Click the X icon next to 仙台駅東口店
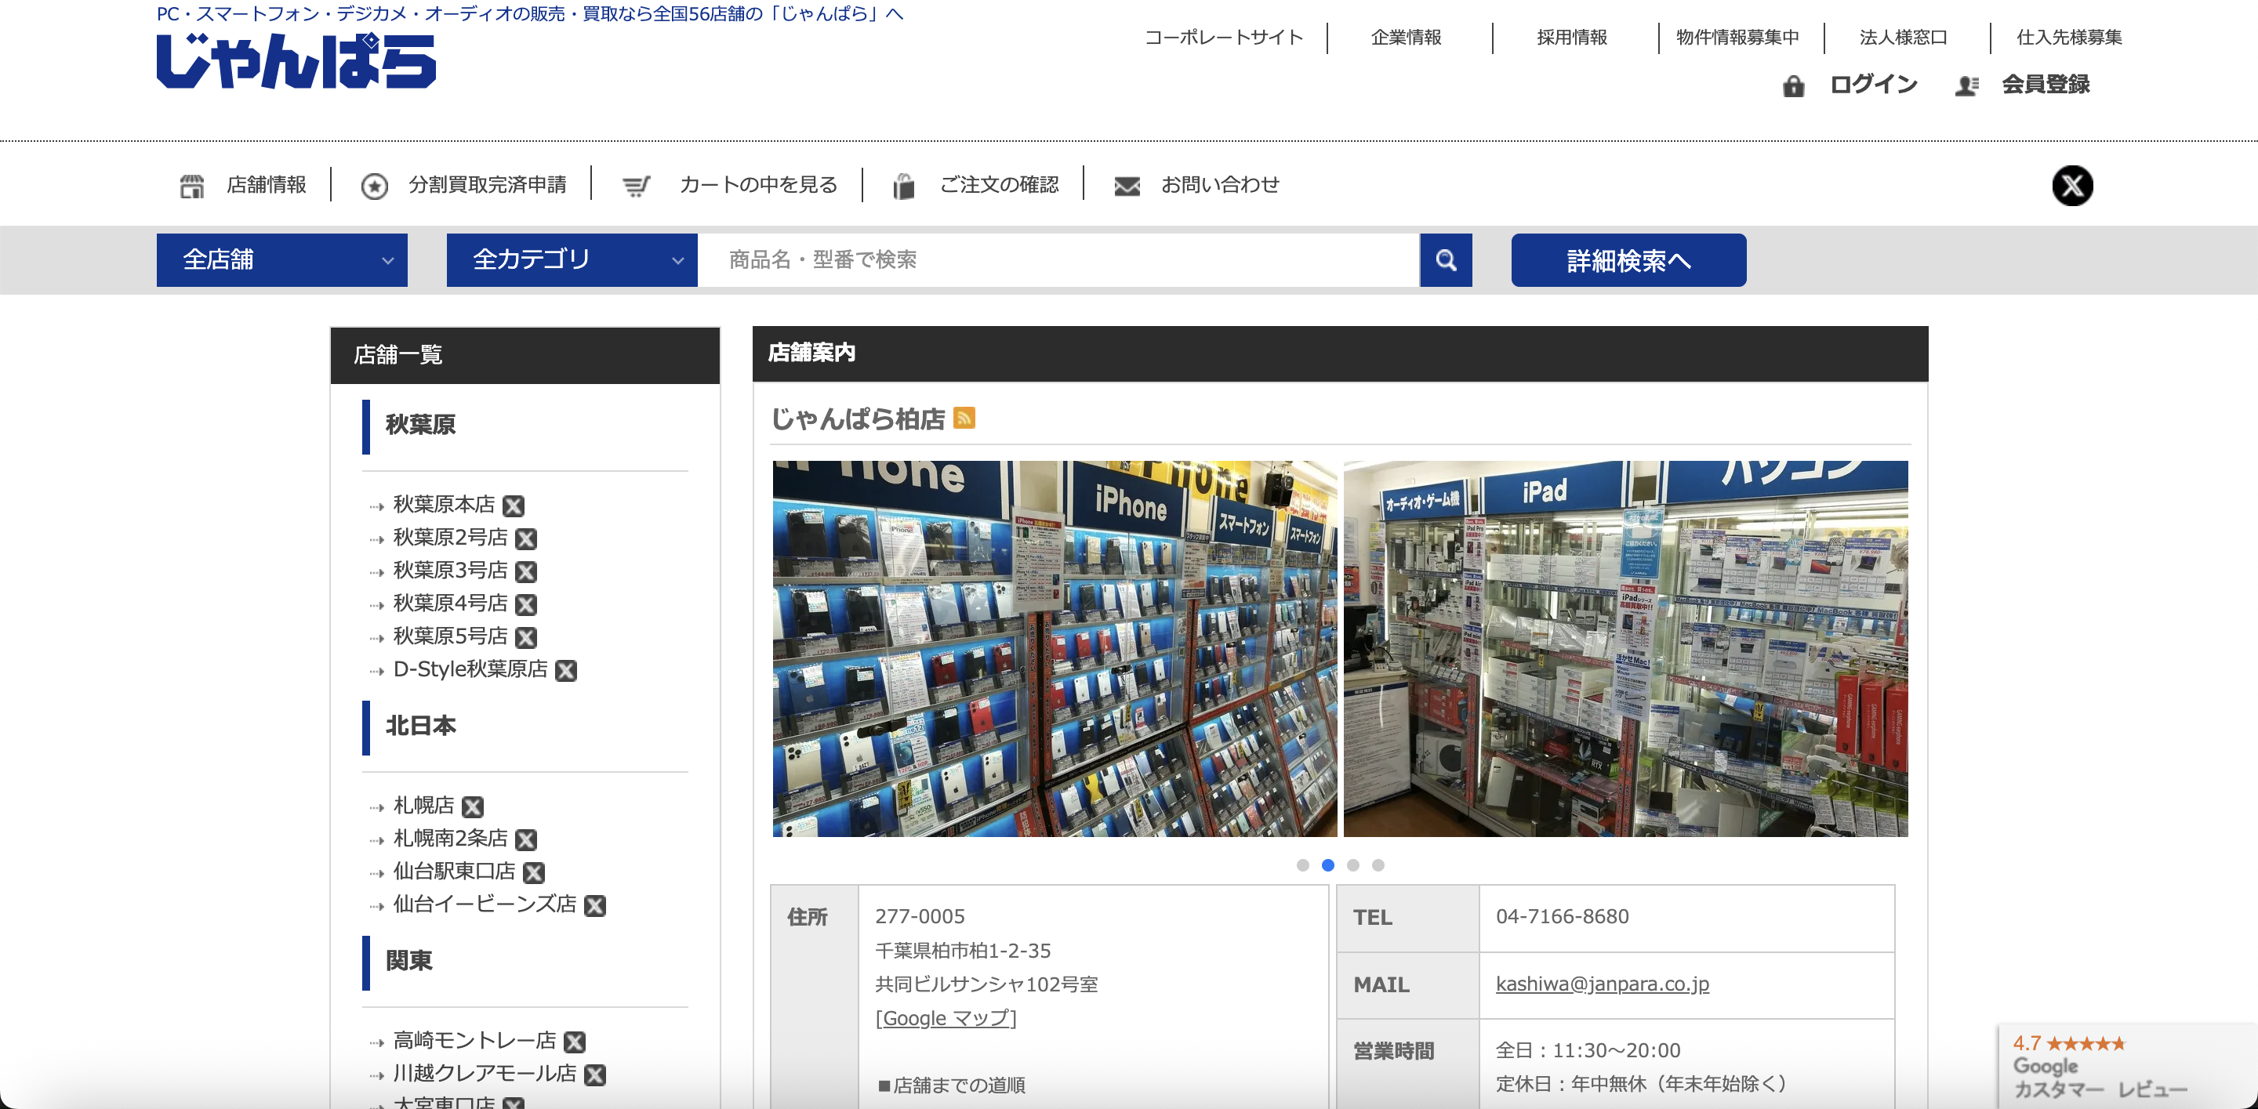Viewport: 2258px width, 1109px height. click(x=534, y=872)
